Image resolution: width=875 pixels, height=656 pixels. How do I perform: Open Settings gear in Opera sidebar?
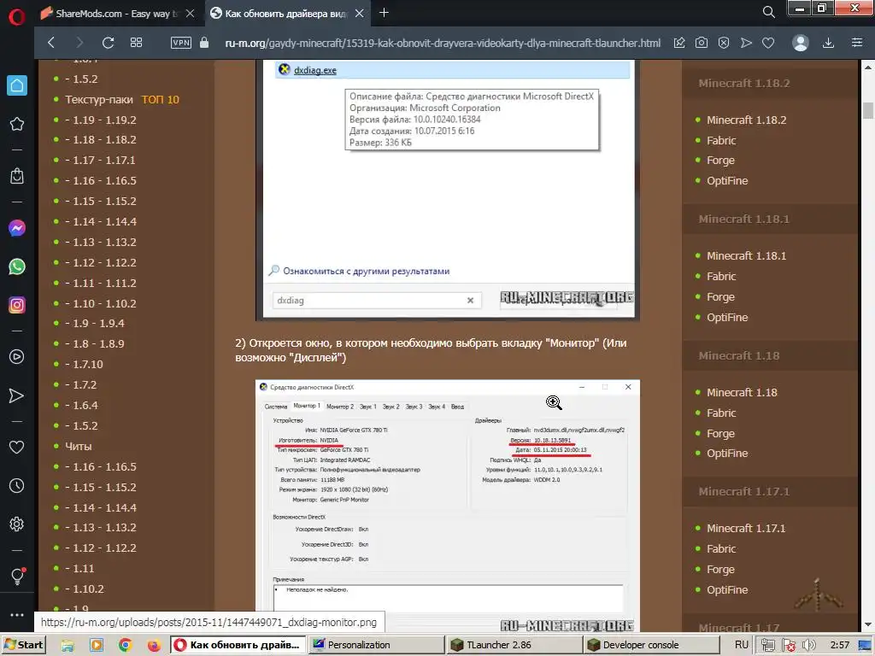click(x=17, y=524)
